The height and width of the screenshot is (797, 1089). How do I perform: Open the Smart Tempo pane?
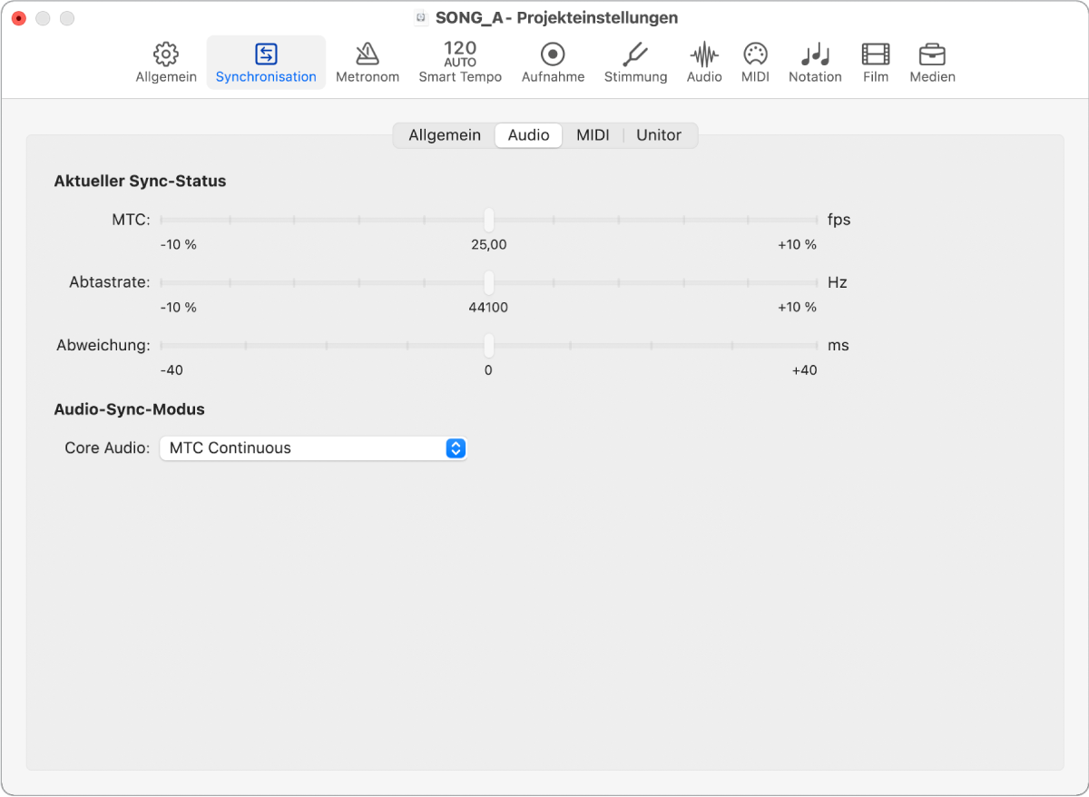click(460, 63)
